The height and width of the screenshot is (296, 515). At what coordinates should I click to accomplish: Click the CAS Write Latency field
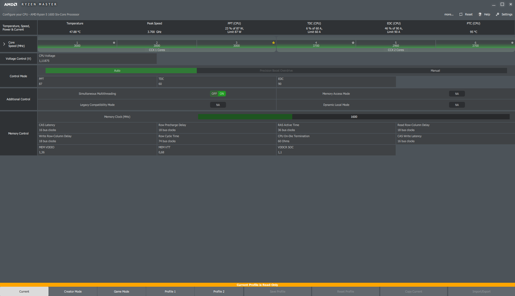click(x=455, y=139)
